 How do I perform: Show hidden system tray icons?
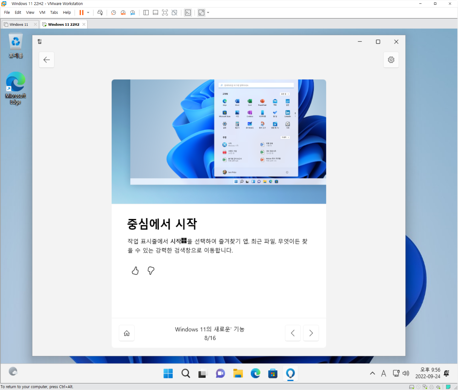point(372,373)
